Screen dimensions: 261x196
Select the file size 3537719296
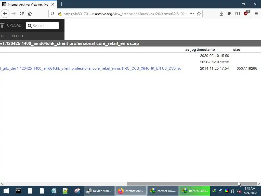click(x=247, y=68)
